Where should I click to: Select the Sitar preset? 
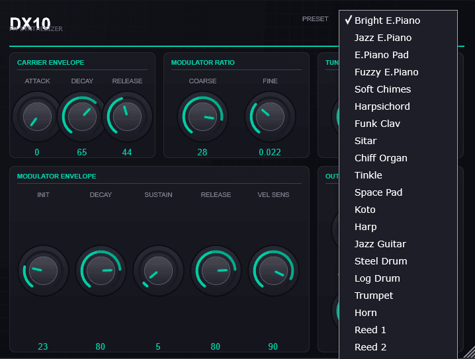[398, 141]
